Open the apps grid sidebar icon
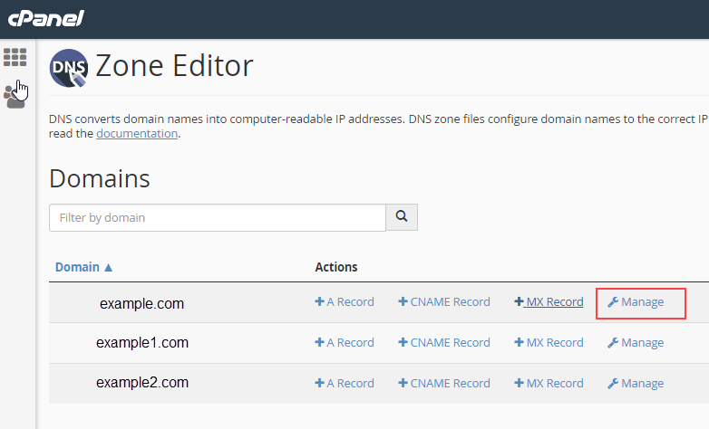The height and width of the screenshot is (429, 709). [15, 57]
